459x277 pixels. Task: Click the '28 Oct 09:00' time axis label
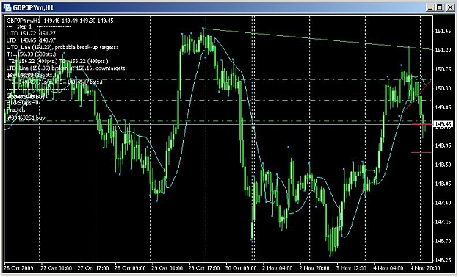click(130, 268)
